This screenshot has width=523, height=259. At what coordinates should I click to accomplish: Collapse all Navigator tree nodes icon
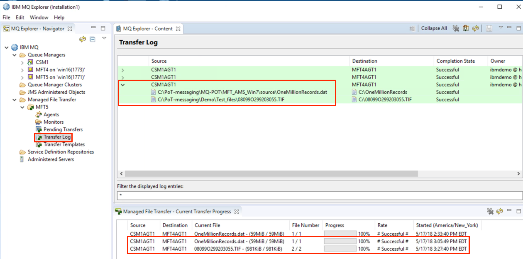tap(93, 39)
